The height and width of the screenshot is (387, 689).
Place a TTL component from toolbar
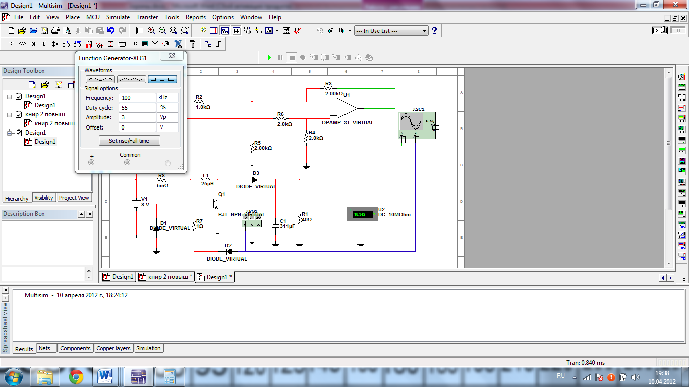tap(67, 44)
